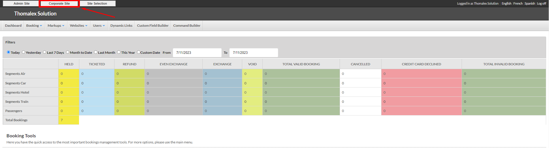Click CREDIT CARD DECLINED column header
Image resolution: width=549 pixels, height=148 pixels.
point(421,64)
